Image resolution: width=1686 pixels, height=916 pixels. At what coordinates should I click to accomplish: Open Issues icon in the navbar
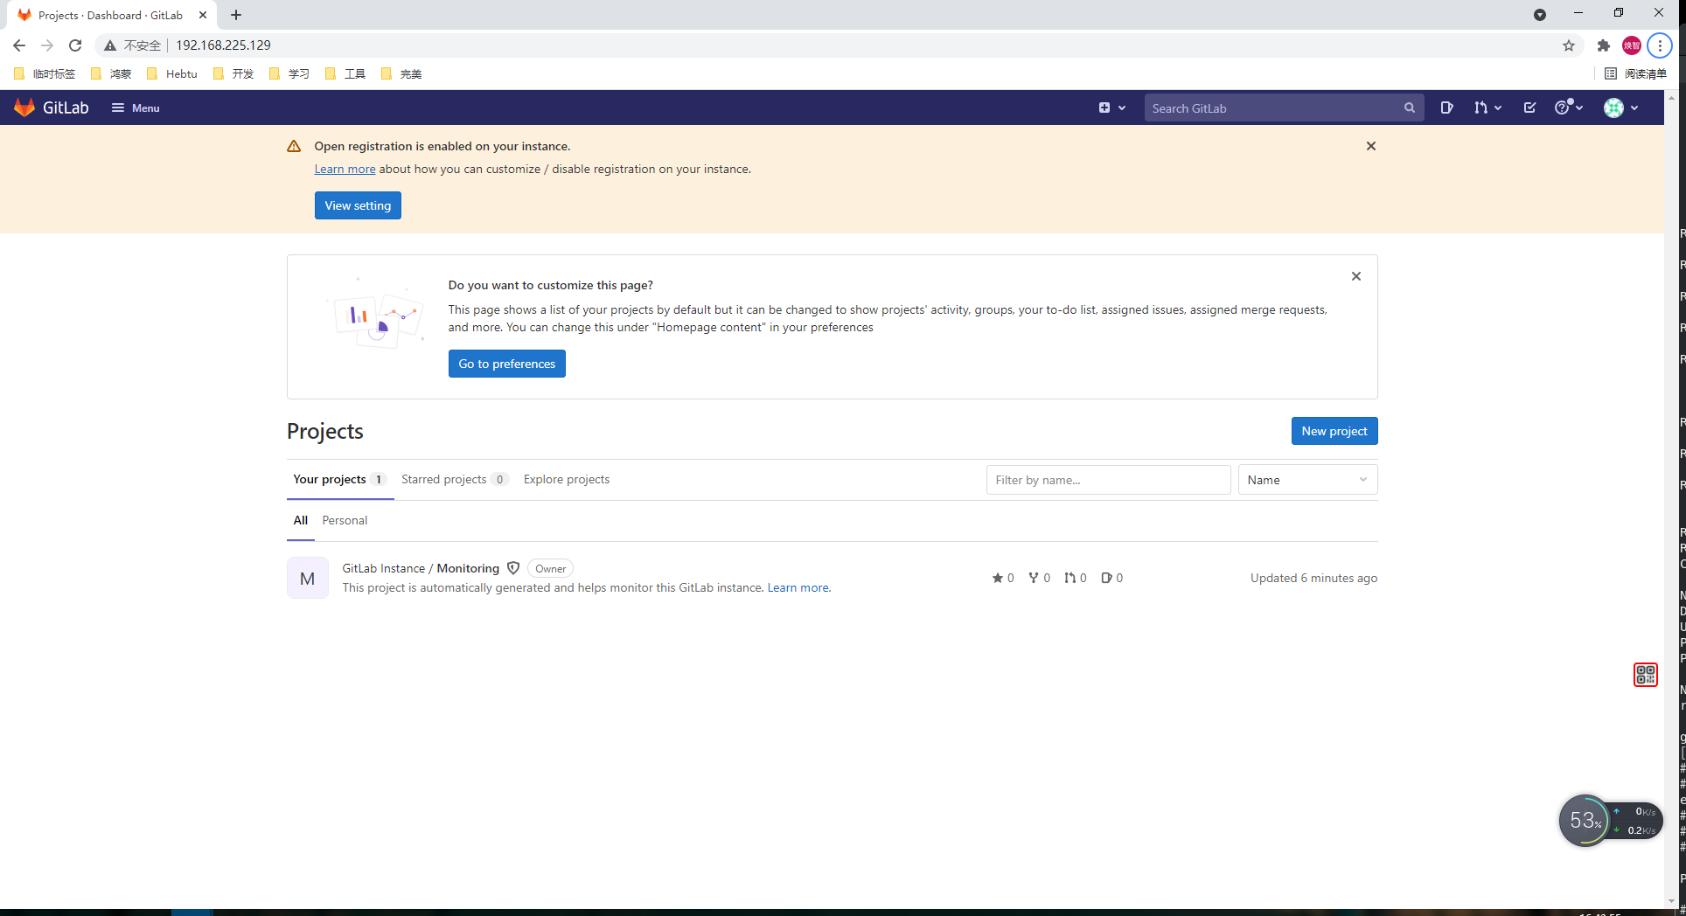1446,108
